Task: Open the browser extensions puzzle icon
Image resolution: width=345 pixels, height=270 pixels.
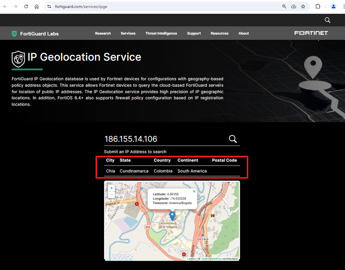Action: [318, 6]
